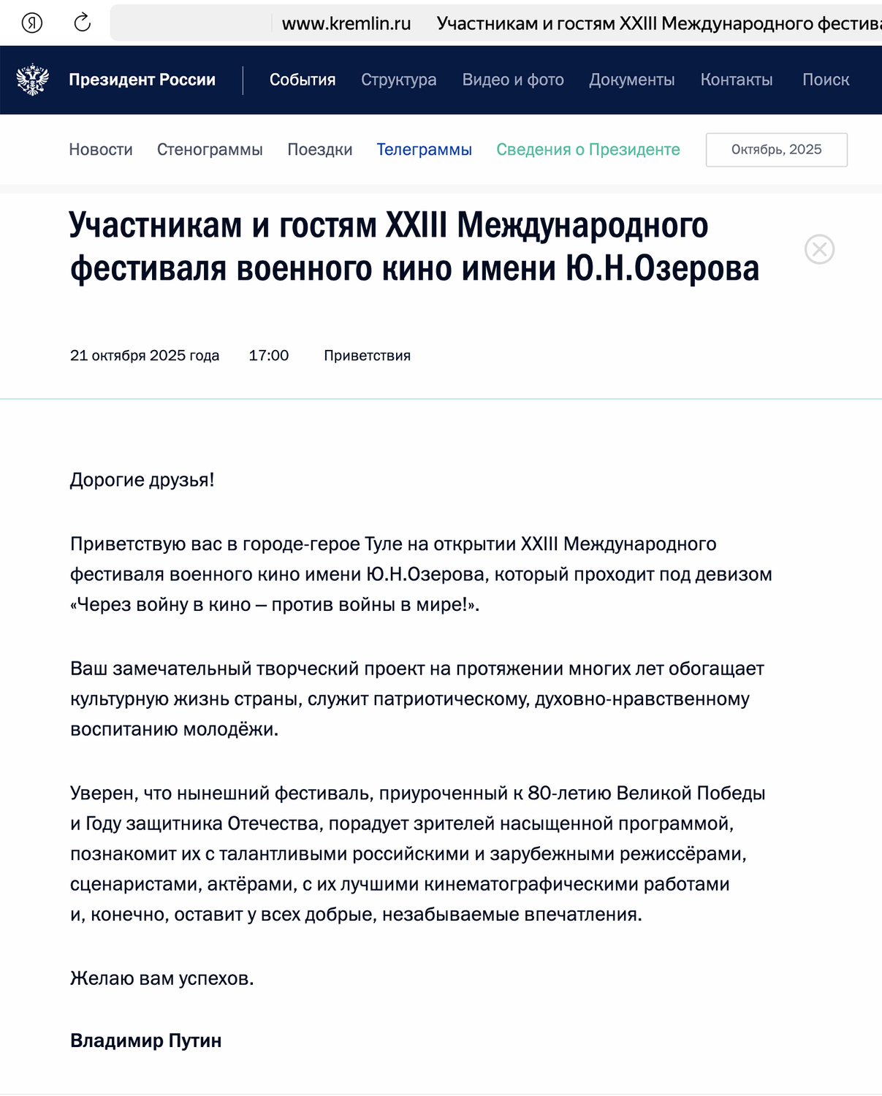
Task: Open the Видео и фото section
Action: [512, 80]
